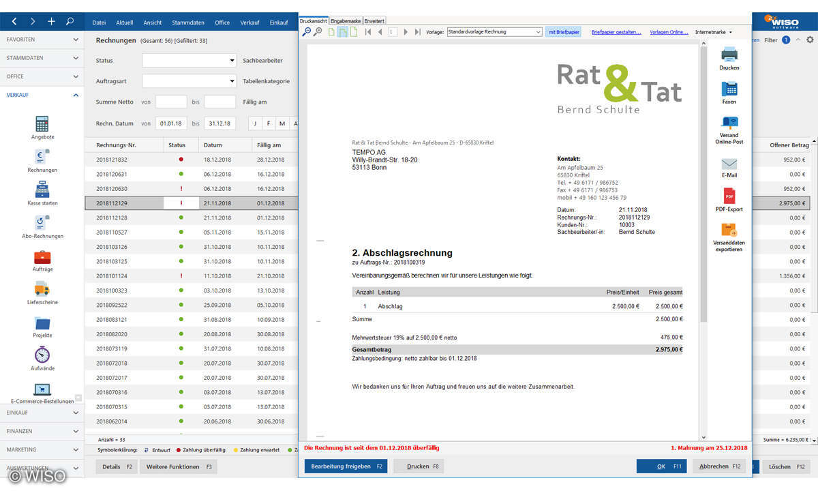Click the Abbrechen F12 button
This screenshot has height=491, width=818.
pos(719,466)
